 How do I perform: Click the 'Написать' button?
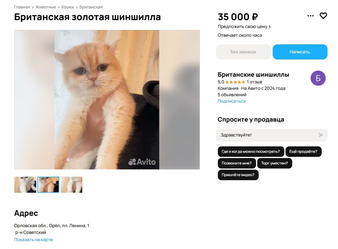pos(300,52)
